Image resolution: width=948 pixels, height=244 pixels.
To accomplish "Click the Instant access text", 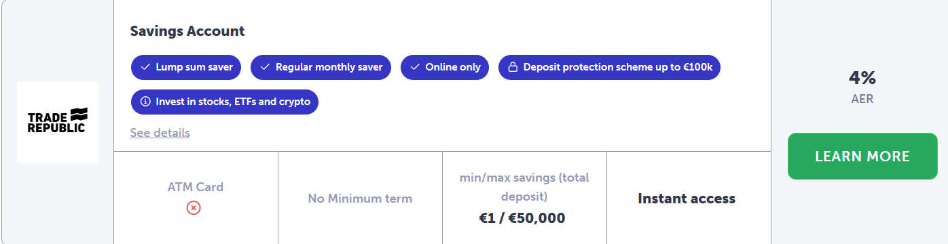I will (687, 199).
